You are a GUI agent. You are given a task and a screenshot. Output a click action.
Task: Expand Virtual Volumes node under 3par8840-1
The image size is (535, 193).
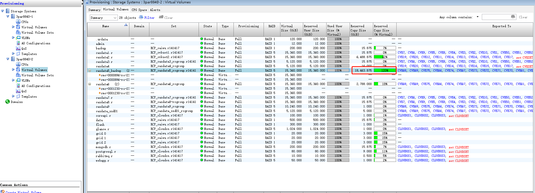(x=13, y=27)
